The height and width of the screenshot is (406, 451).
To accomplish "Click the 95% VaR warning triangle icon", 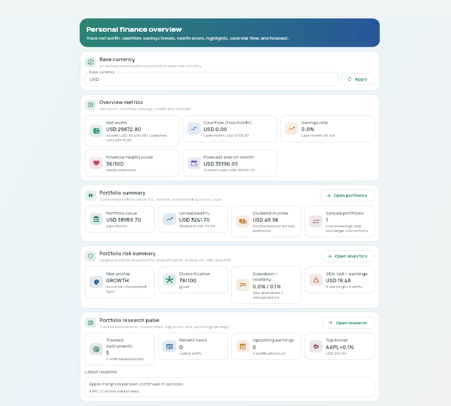I will (316, 280).
